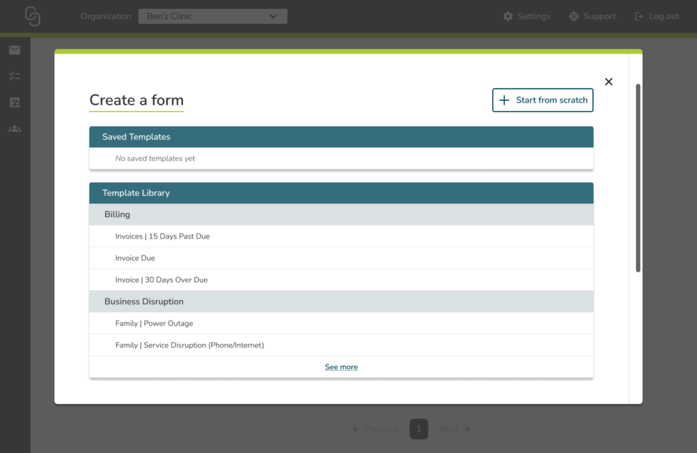Open the checklist icon in sidebar
Image resolution: width=697 pixels, height=453 pixels.
coord(14,76)
